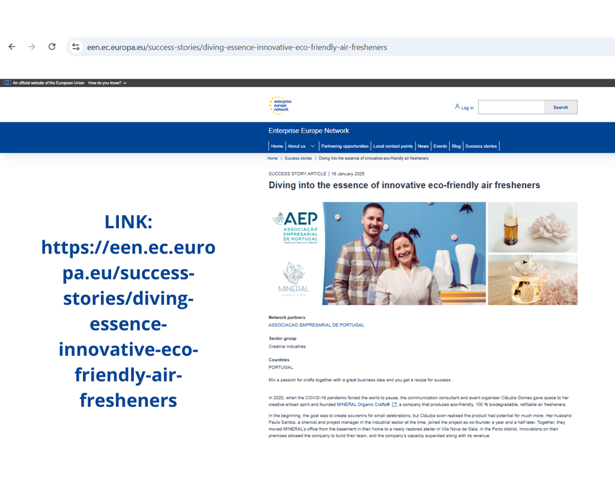The image size is (615, 492).
Task: Click the article headline about air fresheners
Action: point(404,185)
